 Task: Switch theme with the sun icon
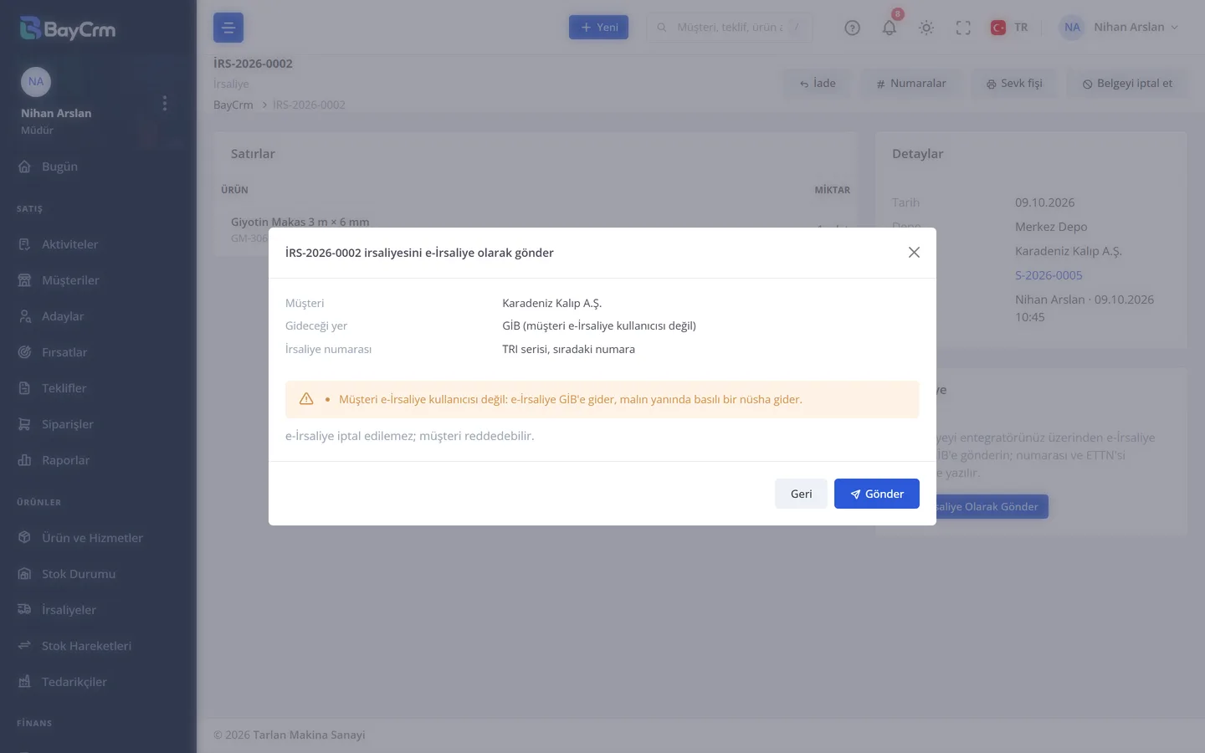point(926,28)
